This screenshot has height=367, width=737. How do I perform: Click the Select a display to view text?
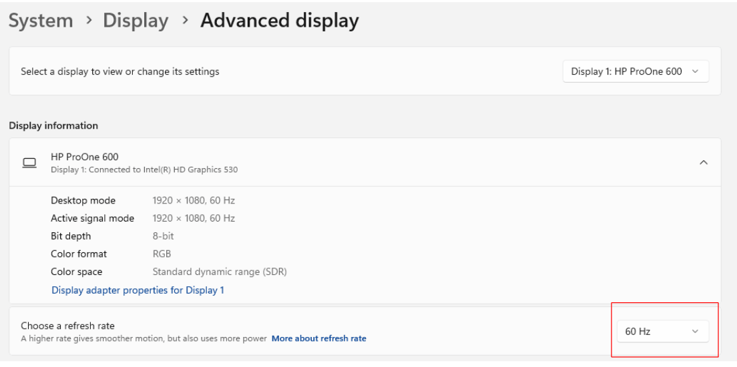[120, 71]
